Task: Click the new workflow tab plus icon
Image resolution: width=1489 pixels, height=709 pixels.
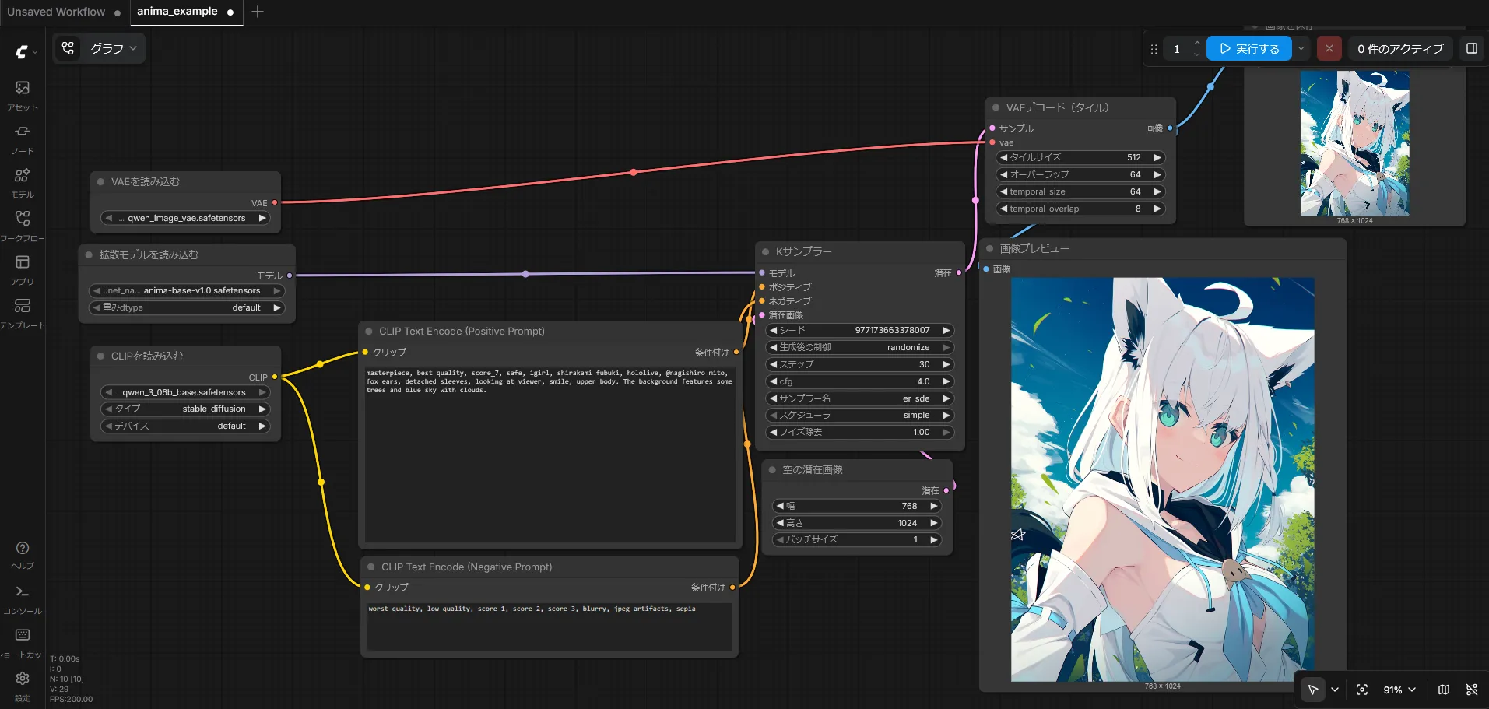Action: click(x=258, y=12)
